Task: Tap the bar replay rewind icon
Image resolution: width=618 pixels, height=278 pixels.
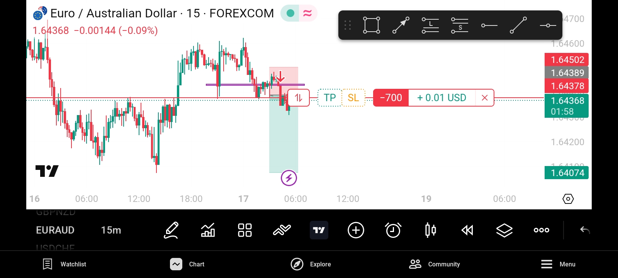Action: coord(467,230)
